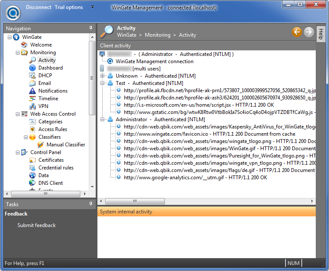Open the Dashboard icon
Image resolution: width=329 pixels, height=271 pixels.
click(32, 68)
